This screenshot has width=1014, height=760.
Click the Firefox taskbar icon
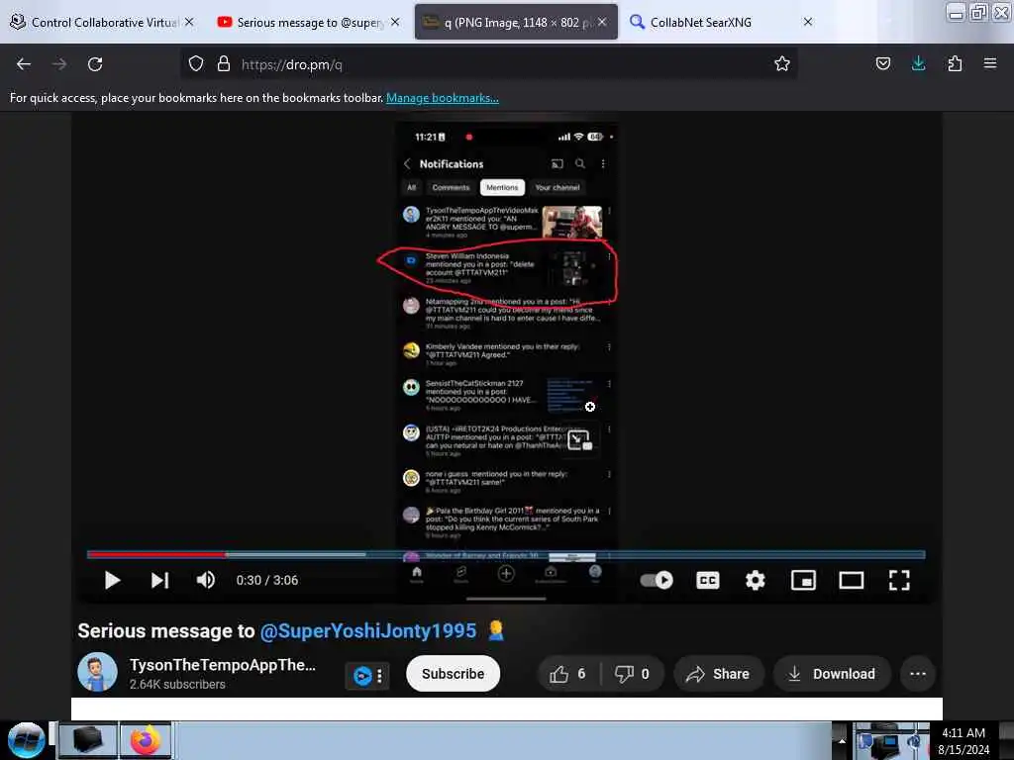[x=146, y=740]
